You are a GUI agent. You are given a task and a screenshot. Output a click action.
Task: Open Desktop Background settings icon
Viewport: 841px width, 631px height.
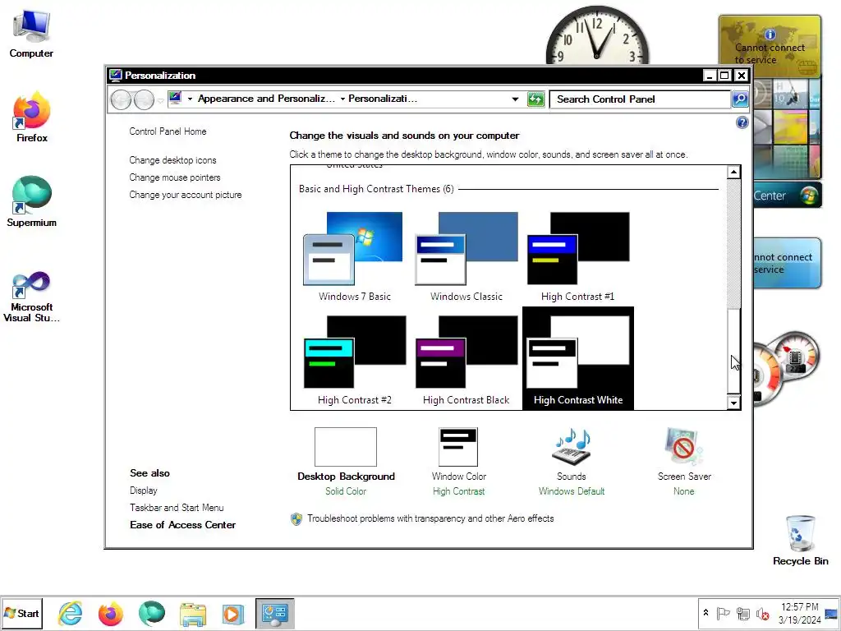346,446
